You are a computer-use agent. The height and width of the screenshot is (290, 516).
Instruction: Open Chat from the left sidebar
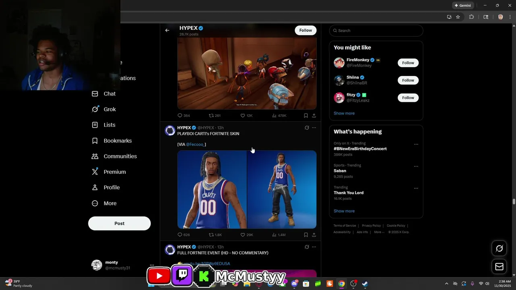104,94
